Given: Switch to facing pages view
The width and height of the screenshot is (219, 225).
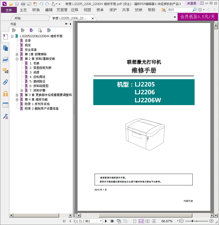Looking at the screenshot, I should tap(147, 221).
